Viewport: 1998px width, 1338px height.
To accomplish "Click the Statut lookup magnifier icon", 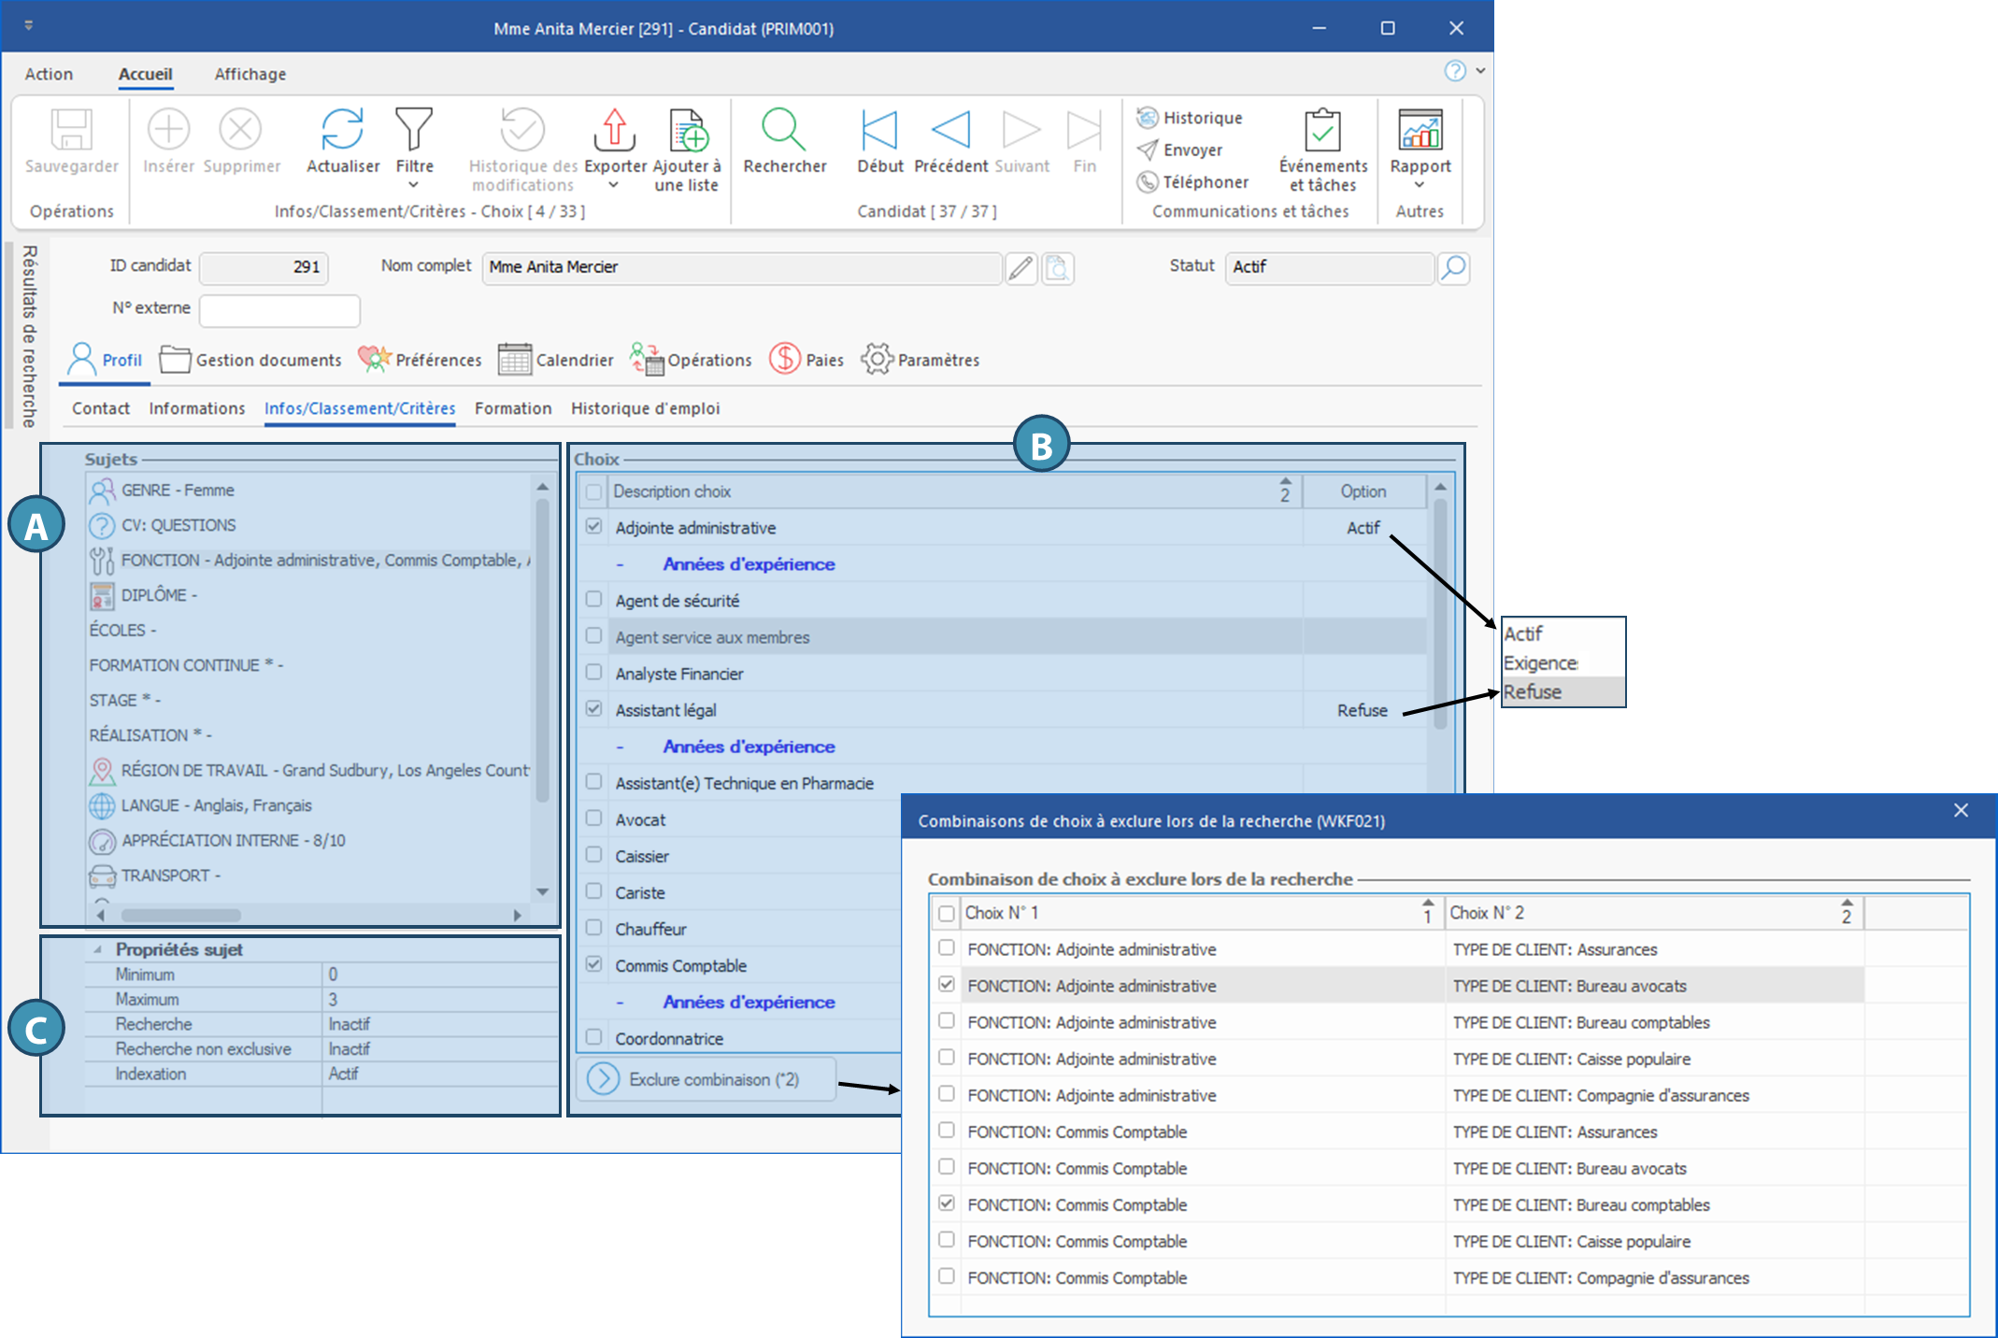I will (x=1453, y=268).
